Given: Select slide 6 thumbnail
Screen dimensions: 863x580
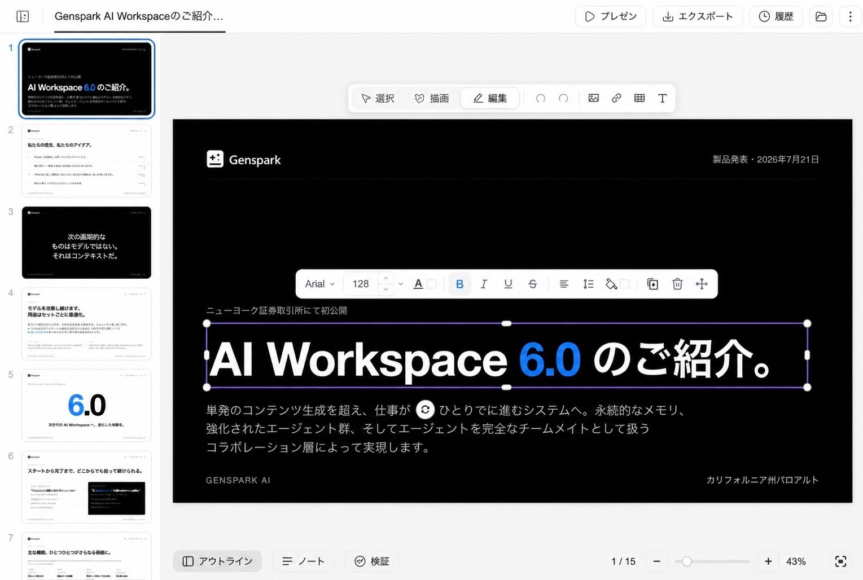Looking at the screenshot, I should 86,487.
